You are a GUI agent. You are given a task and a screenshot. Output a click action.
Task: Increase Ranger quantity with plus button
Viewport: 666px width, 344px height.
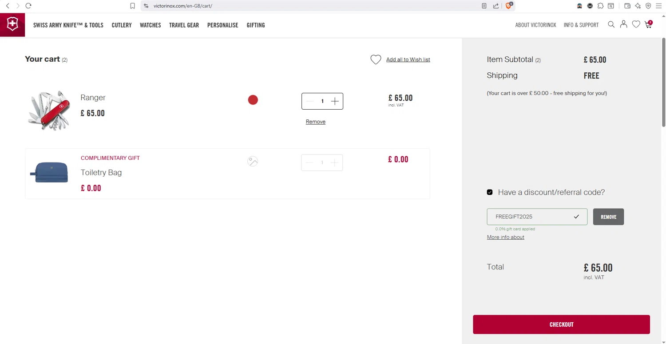pyautogui.click(x=335, y=101)
